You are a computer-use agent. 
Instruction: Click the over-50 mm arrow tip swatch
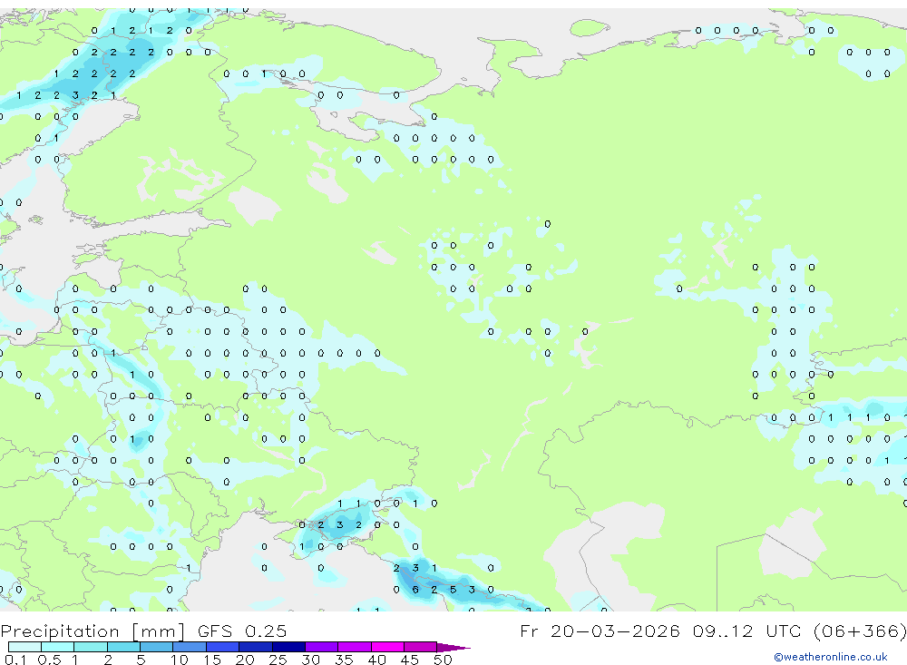(453, 647)
